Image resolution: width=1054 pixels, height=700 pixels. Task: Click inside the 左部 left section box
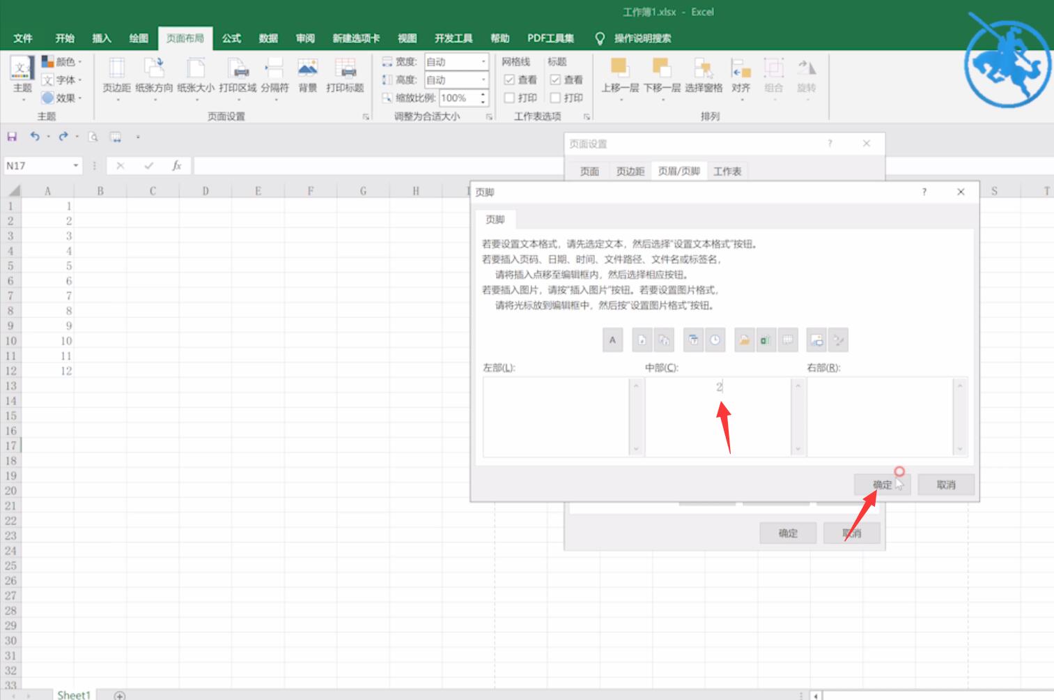tap(556, 417)
